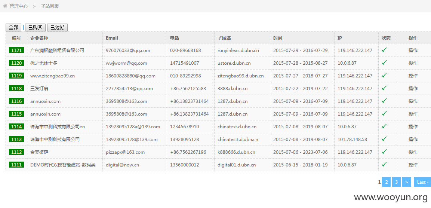Show all sites with 全部 button
The image size is (431, 208).
point(13,28)
